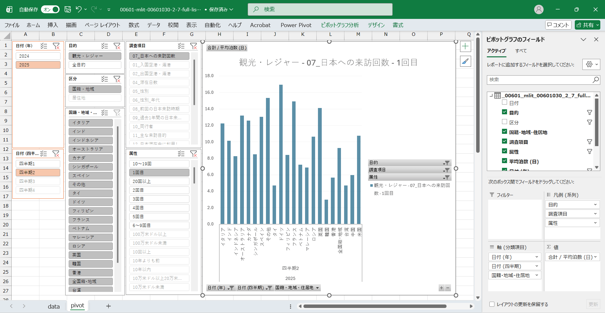Click the undo arrow in title bar
Viewport: 605px width, 313px height.
[x=79, y=9]
